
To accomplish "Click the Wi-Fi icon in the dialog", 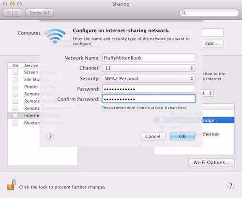I will click(x=55, y=36).
